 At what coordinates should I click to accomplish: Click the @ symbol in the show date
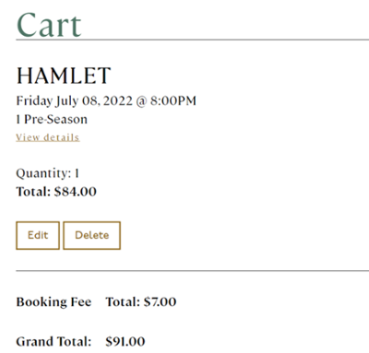click(x=141, y=101)
